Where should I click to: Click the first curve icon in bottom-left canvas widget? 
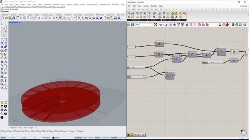click(x=136, y=135)
